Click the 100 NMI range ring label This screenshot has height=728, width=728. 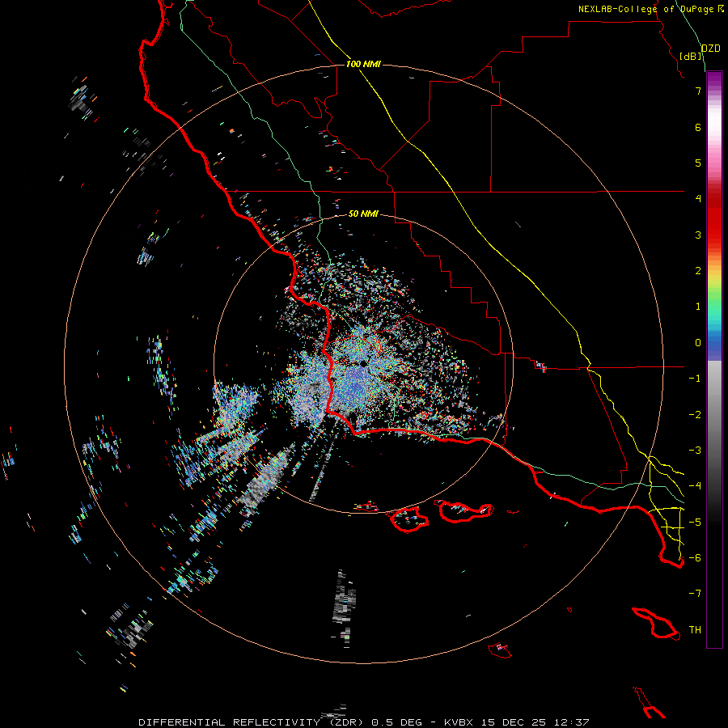363,64
